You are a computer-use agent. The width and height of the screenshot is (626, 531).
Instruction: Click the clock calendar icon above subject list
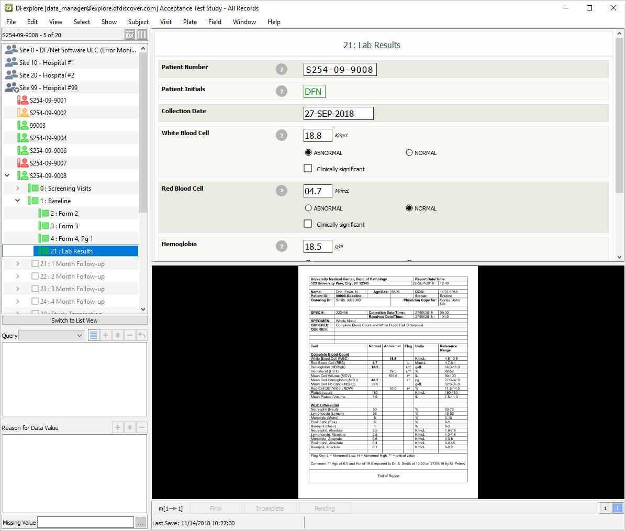click(x=130, y=35)
